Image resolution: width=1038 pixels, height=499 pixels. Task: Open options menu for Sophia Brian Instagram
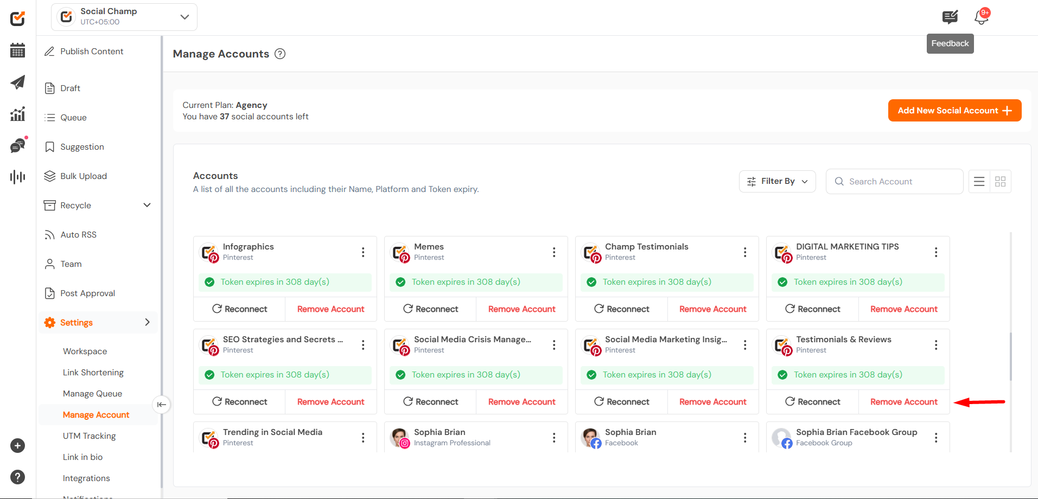[x=554, y=438]
